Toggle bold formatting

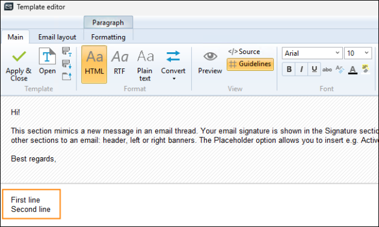pyautogui.click(x=289, y=70)
